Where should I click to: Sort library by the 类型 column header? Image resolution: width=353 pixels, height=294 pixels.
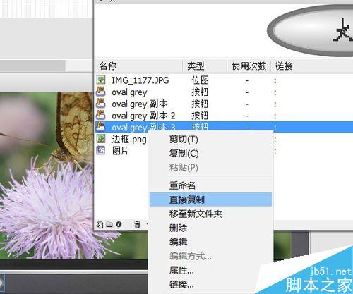point(205,66)
